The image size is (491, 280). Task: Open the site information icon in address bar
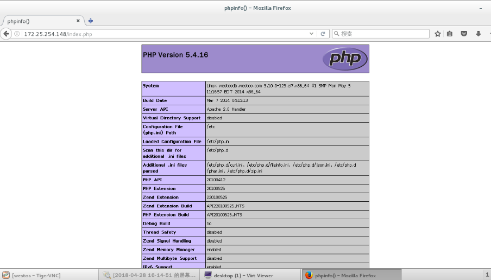17,34
